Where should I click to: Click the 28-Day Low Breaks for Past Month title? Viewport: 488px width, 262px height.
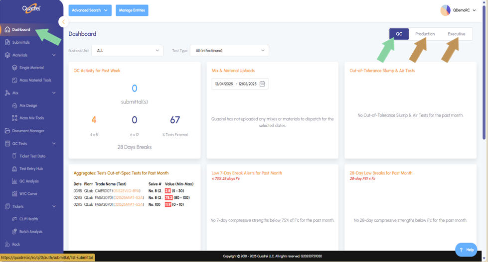381,173
